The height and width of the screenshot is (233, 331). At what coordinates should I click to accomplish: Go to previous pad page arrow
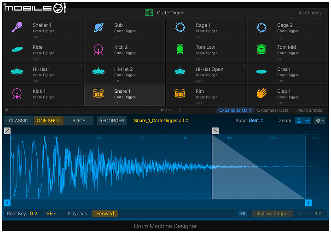152,110
